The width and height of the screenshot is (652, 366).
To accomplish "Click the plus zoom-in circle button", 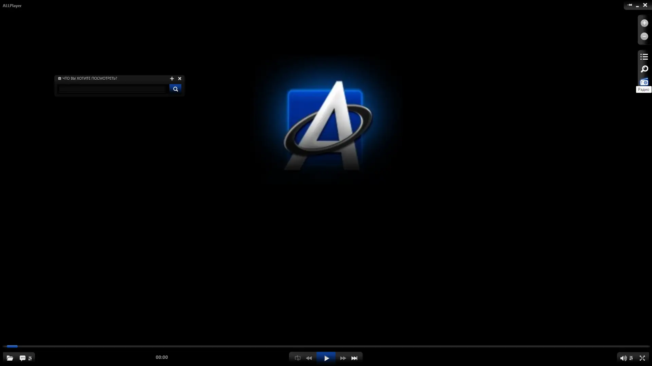I will click(644, 23).
